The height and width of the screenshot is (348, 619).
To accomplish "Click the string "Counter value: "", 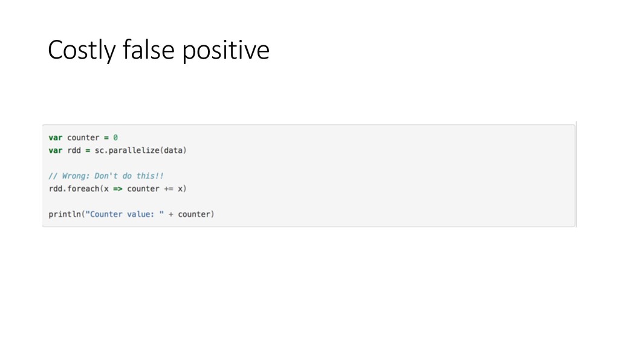I will coord(125,214).
